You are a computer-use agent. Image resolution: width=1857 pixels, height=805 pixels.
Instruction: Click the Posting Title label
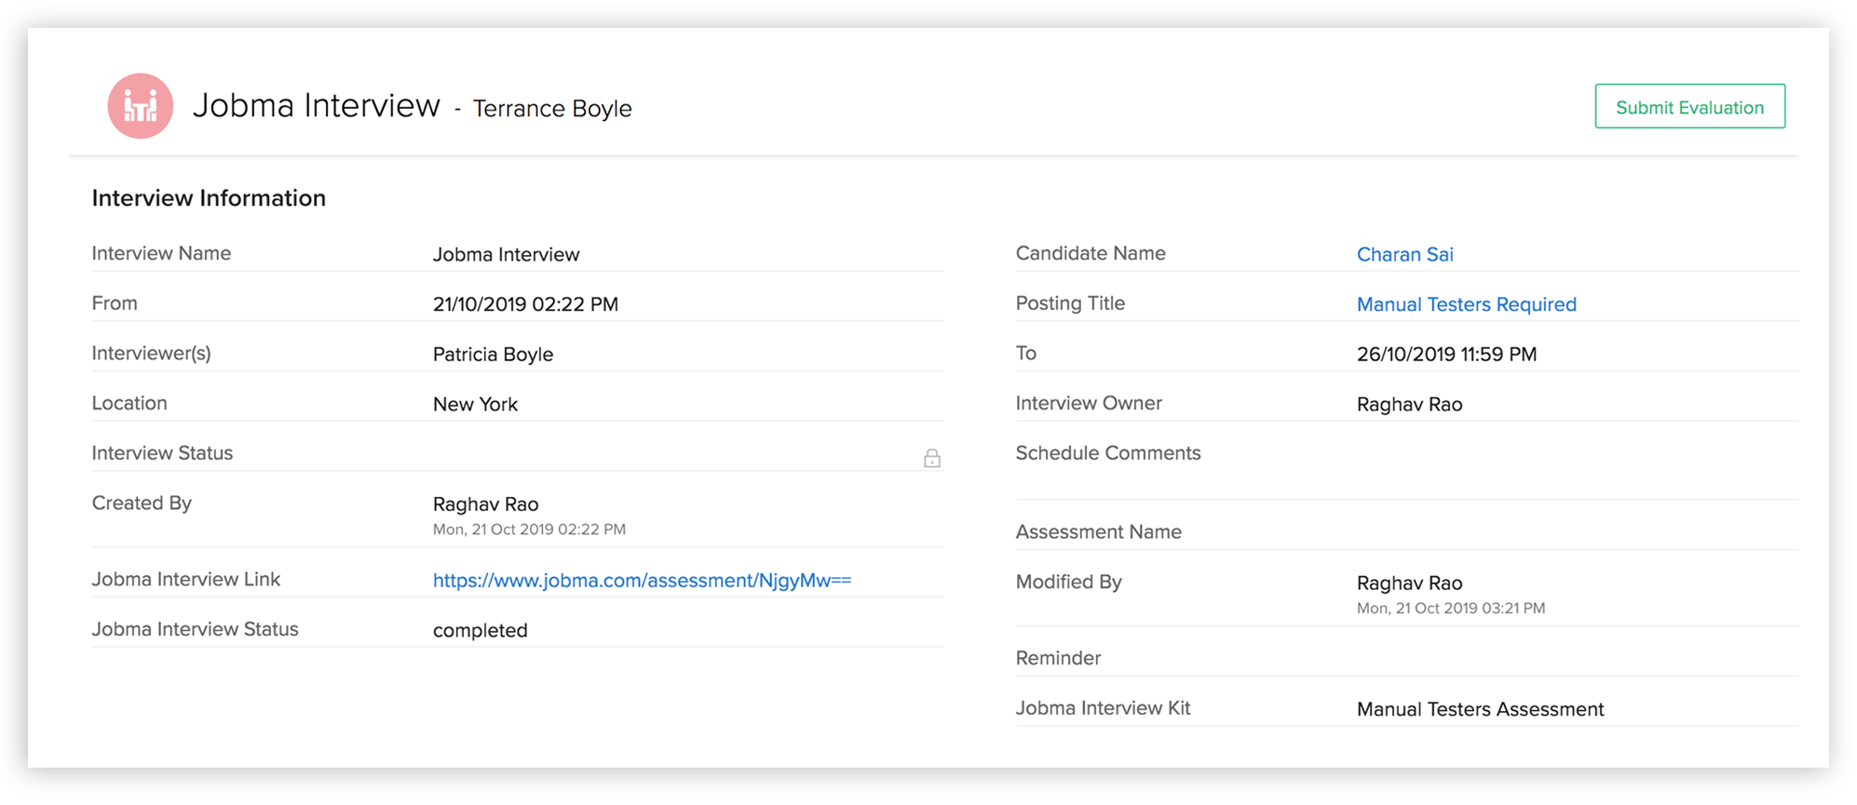1070,303
